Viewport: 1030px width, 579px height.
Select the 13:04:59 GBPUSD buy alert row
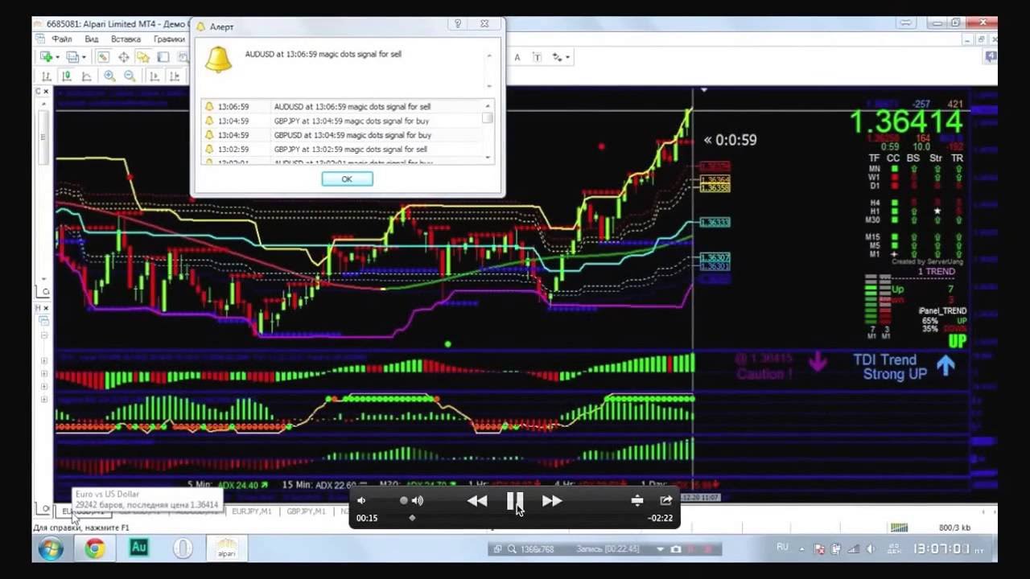[x=343, y=135]
